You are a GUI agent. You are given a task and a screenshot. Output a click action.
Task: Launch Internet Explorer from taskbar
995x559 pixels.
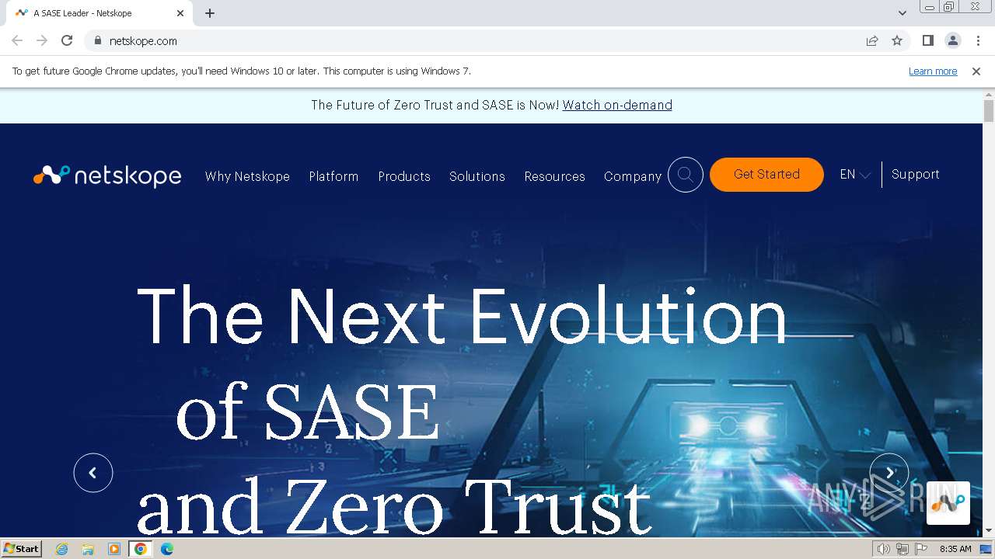(62, 549)
